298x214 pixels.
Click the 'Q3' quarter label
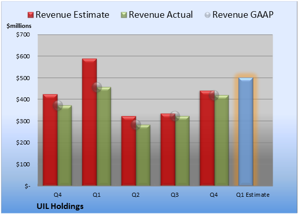click(x=175, y=195)
